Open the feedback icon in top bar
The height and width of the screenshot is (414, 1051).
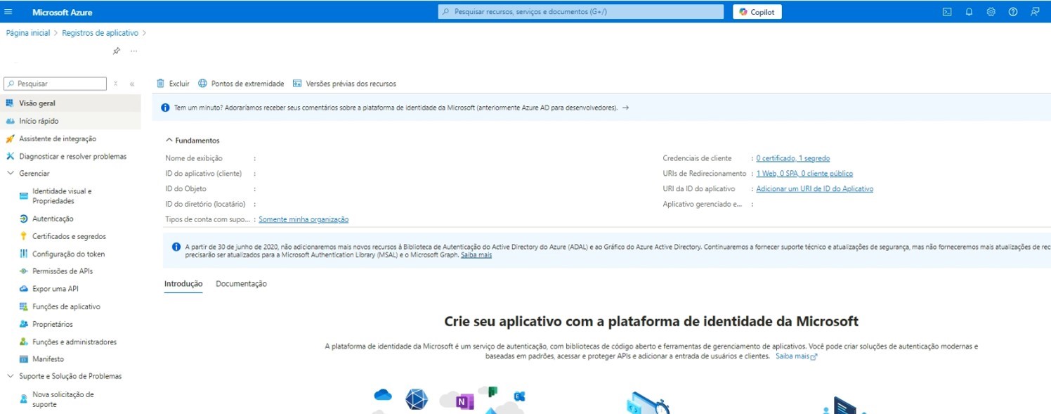(1035, 12)
